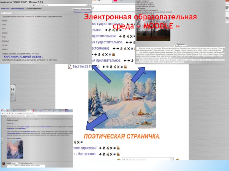This screenshot has width=229, height=171.
Task: Open the 'Проверить тетради' link
Action: (x=83, y=12)
